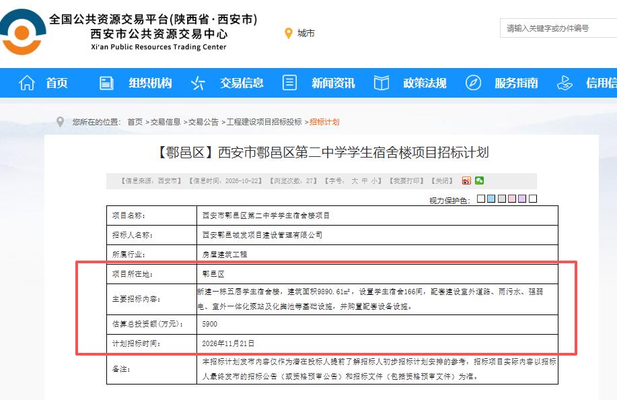
Task: Set font size to 大
Action: (x=355, y=180)
